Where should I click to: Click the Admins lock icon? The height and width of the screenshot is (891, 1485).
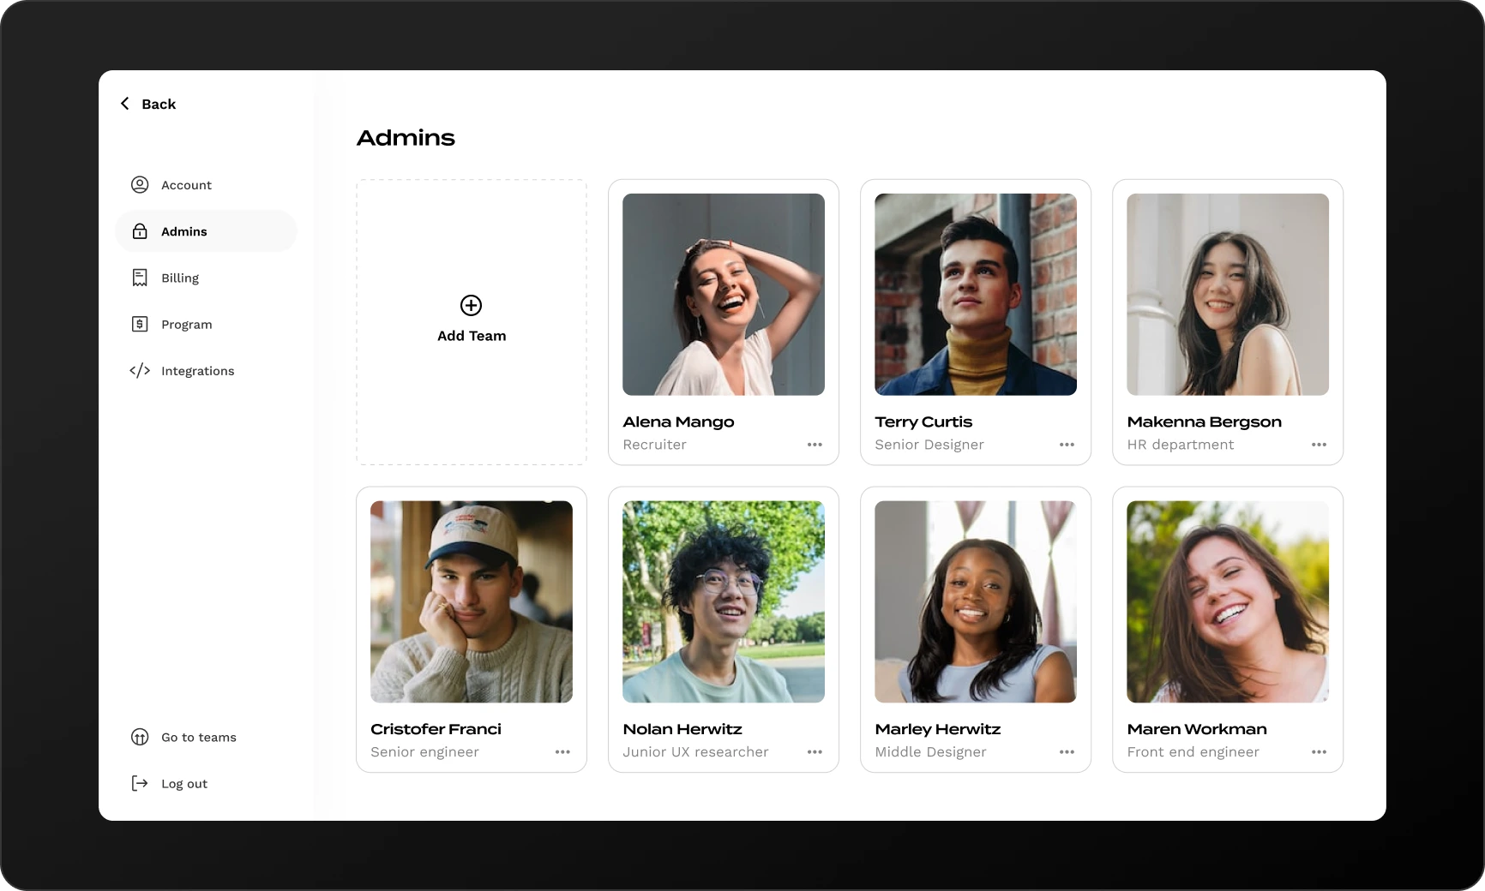(140, 231)
